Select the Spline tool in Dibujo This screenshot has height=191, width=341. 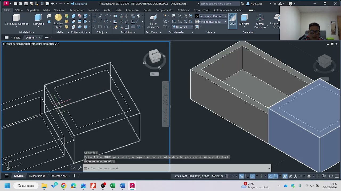click(95, 21)
